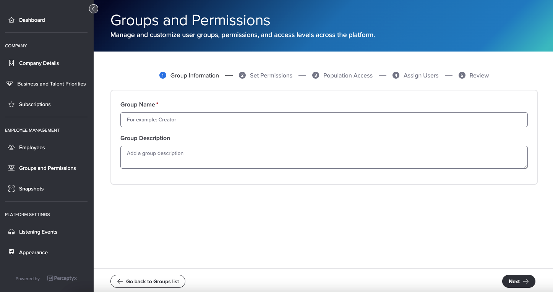Click the Groups and Permissions page heading

tap(190, 20)
